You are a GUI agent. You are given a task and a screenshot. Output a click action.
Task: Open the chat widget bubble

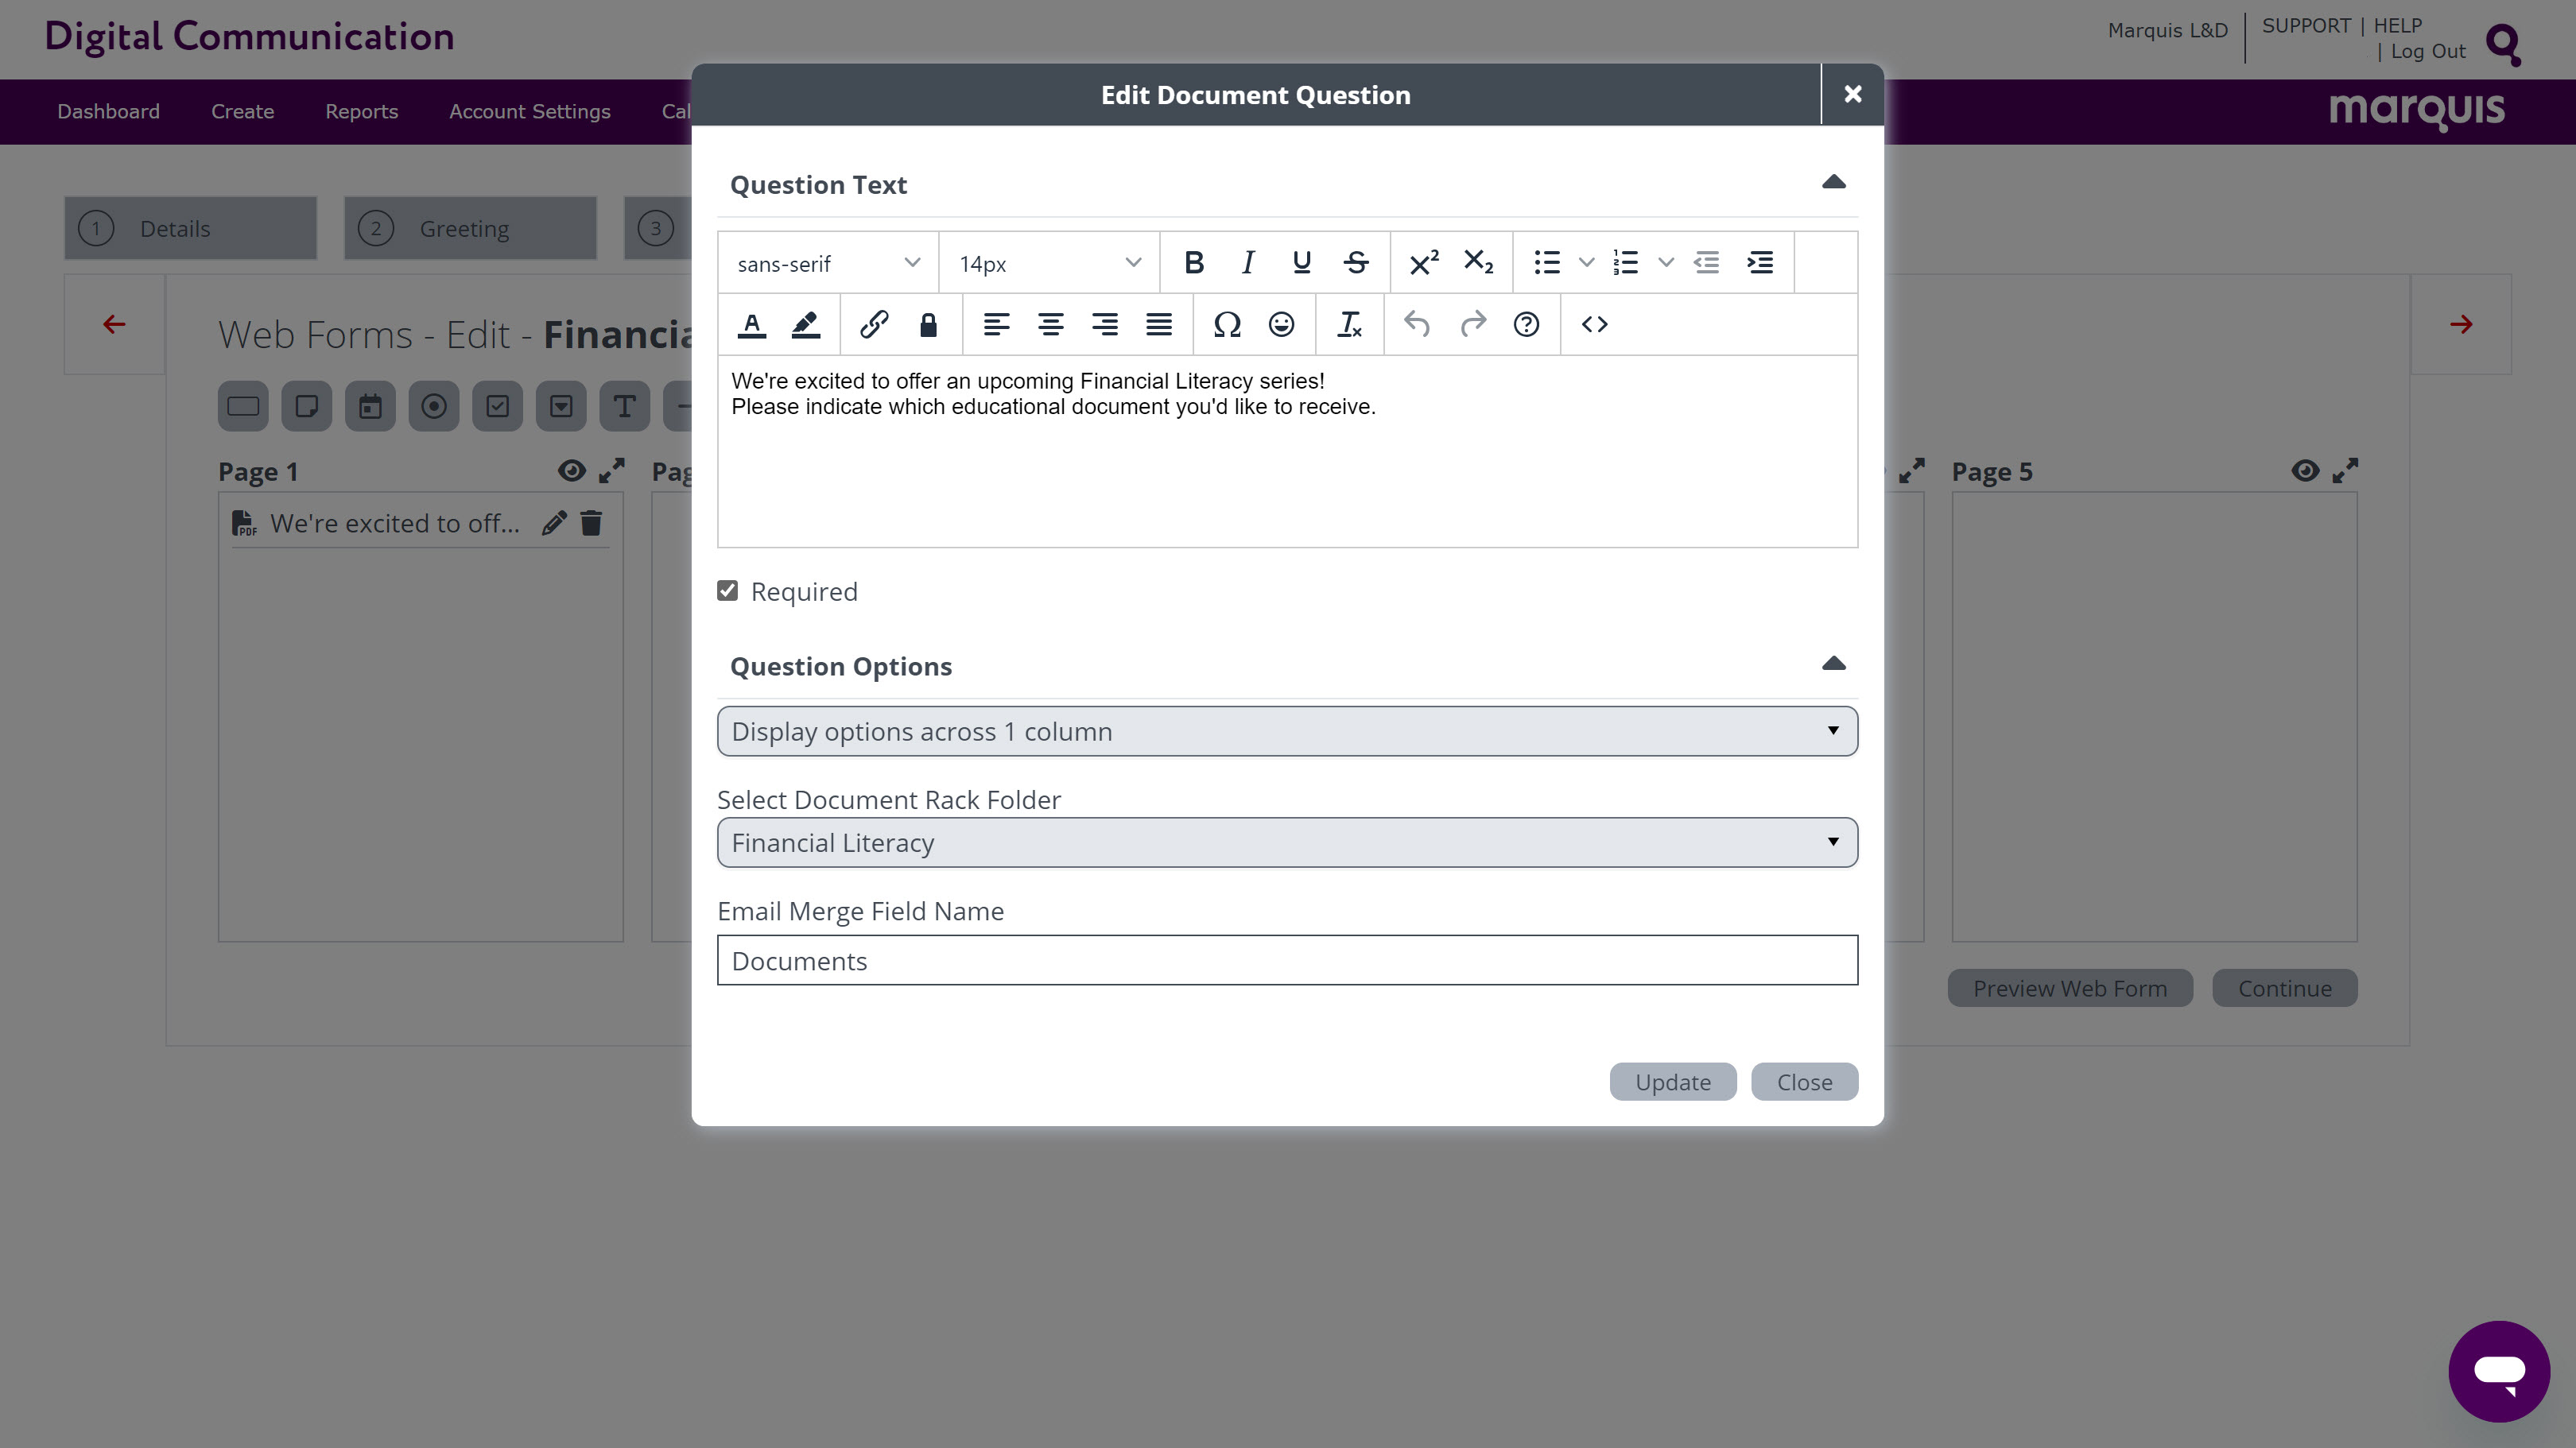point(2499,1371)
